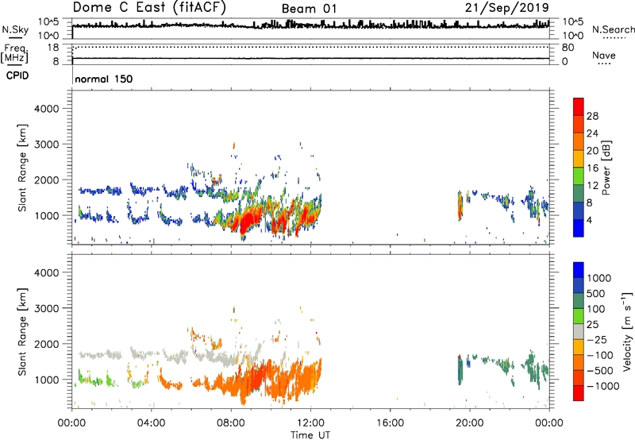Viewport: 635px width, 440px height.
Task: Pick the yellow Velocity segment between -25 and -100
Action: click(x=579, y=347)
